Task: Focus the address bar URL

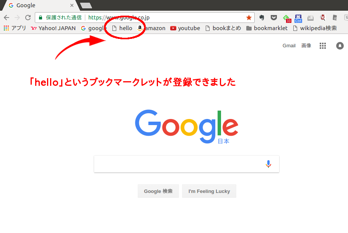Action: (x=119, y=18)
